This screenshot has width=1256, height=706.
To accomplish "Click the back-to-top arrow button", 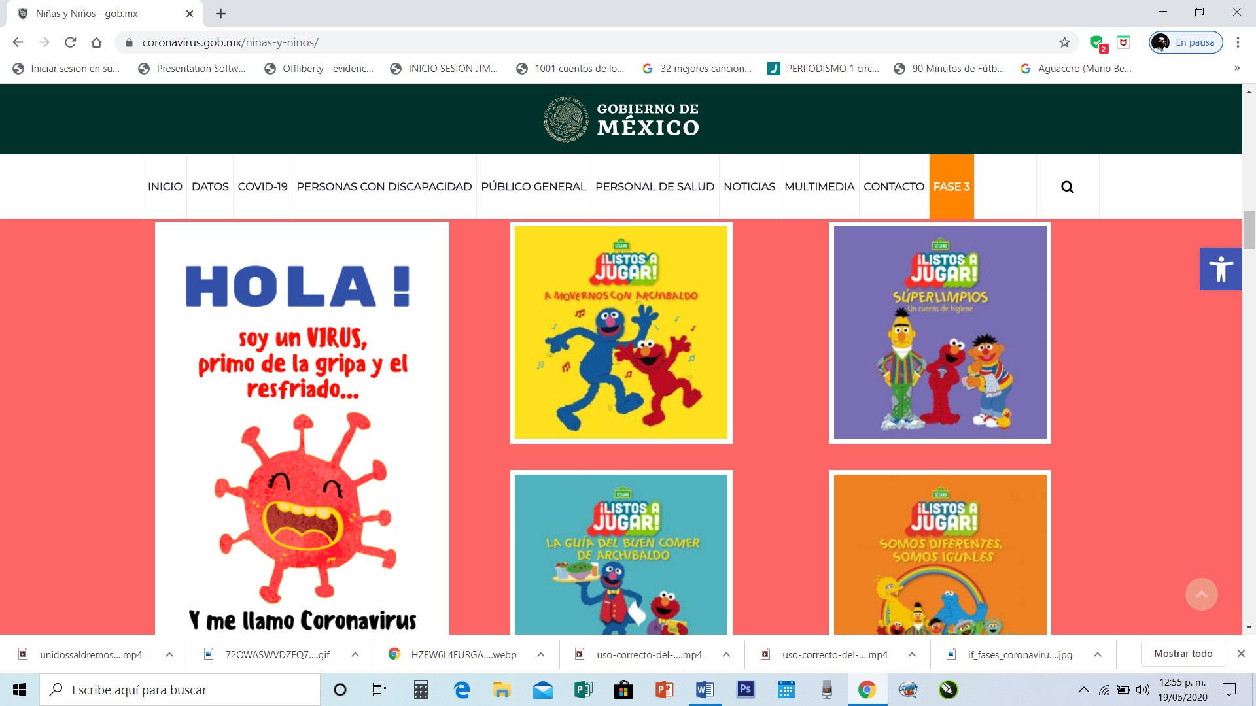I will pos(1201,594).
